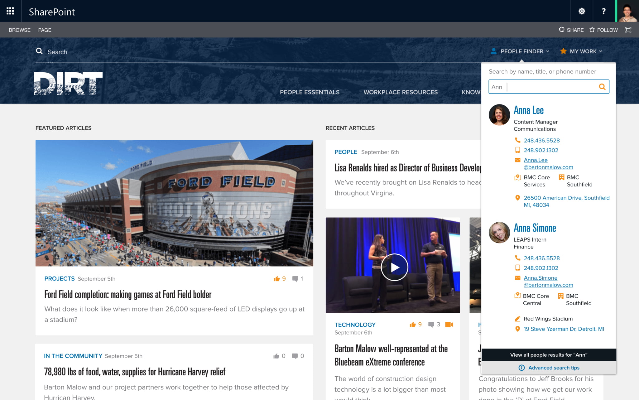Click the focus content icon beside FOLLOW
Screen dimensions: 639x400
point(628,30)
